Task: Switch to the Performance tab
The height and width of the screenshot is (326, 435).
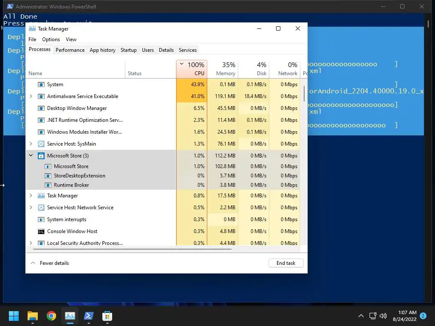Action: pos(70,50)
